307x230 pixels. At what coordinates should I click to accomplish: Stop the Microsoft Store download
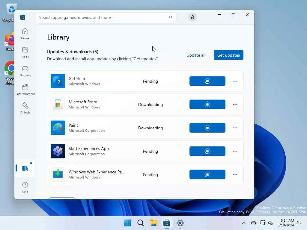(x=207, y=104)
